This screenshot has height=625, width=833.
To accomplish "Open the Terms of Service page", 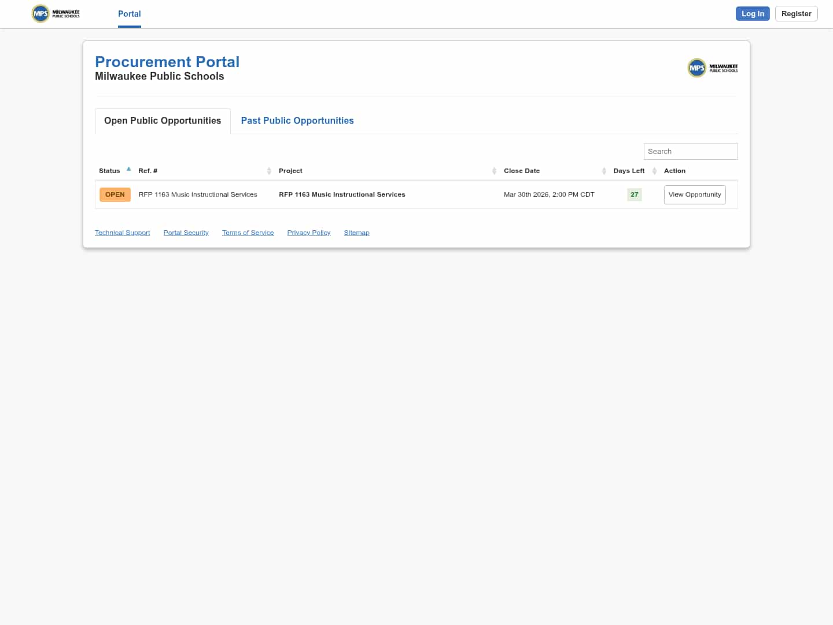I will tap(248, 233).
